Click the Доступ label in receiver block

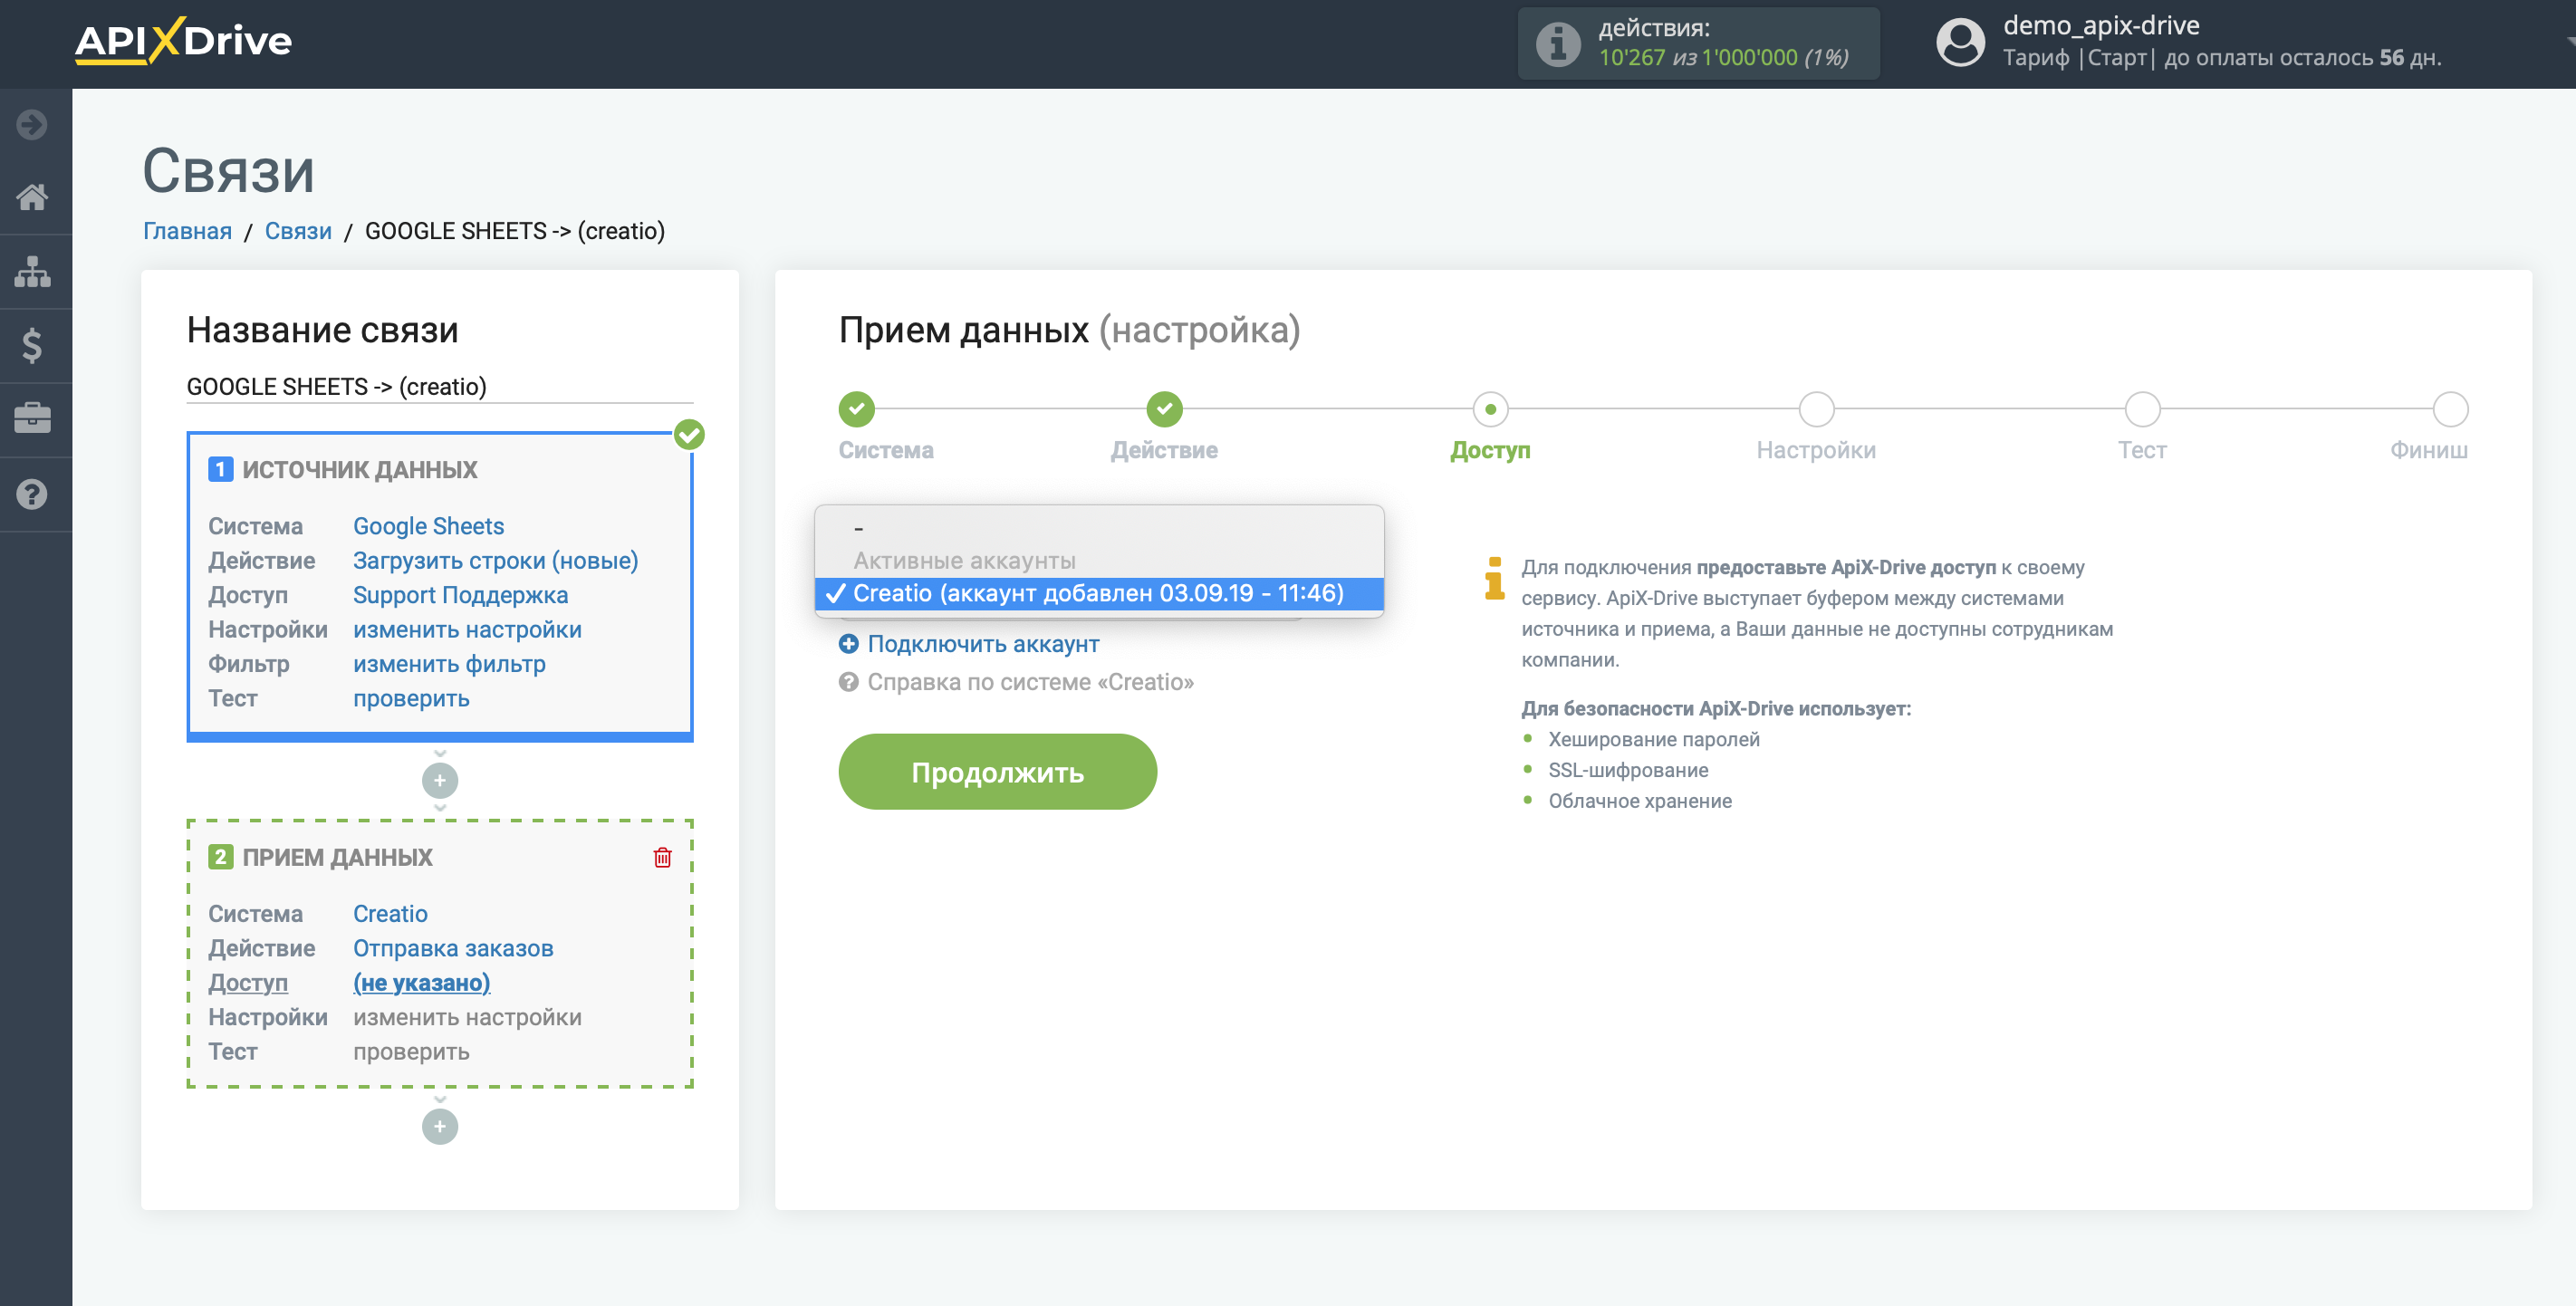[247, 983]
